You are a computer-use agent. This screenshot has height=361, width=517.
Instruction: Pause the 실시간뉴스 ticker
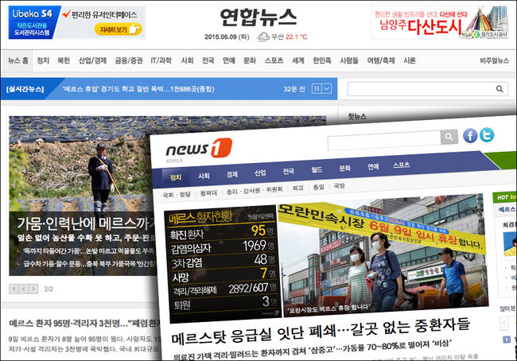[316, 89]
